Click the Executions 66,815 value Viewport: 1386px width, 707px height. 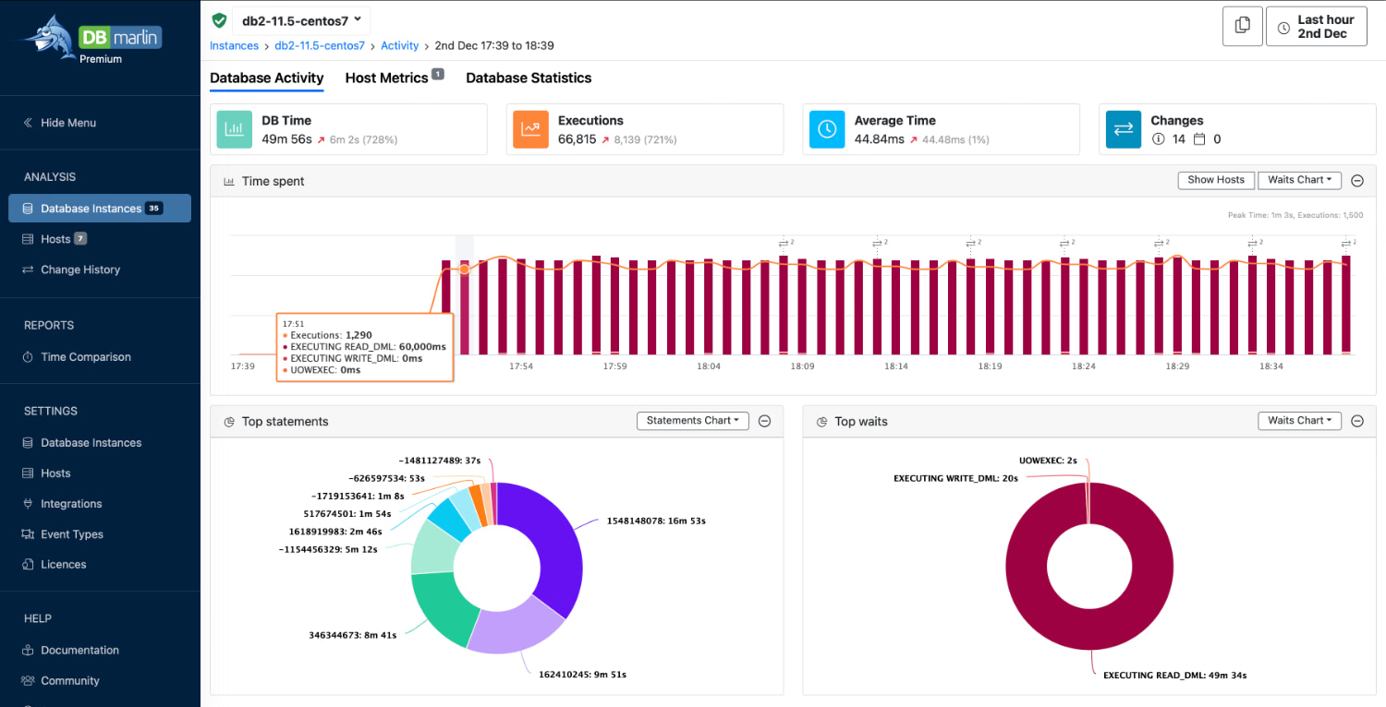click(577, 139)
